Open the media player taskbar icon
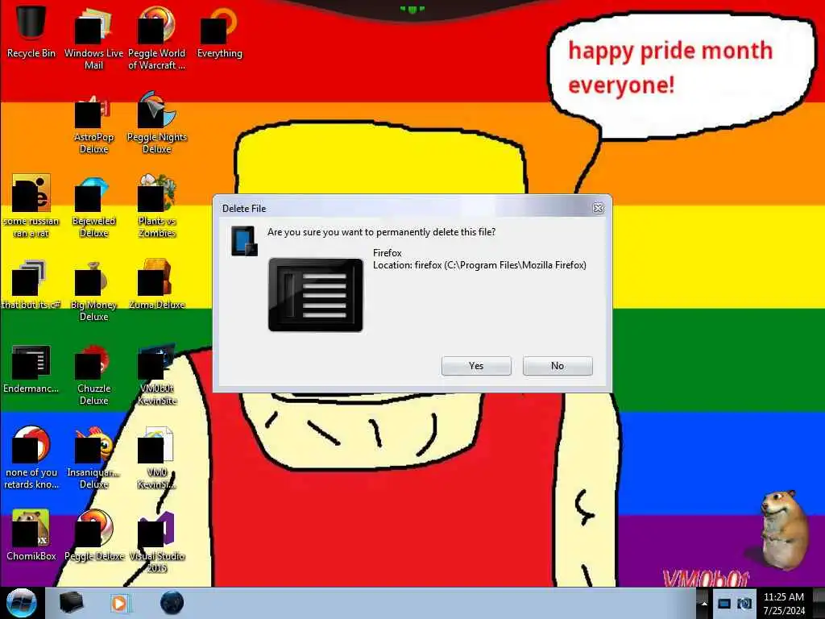Viewport: 825px width, 619px height. tap(121, 603)
